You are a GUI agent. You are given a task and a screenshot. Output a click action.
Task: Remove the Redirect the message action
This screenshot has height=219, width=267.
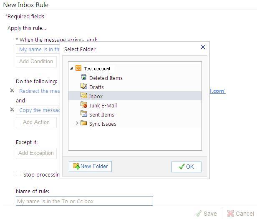click(x=12, y=90)
